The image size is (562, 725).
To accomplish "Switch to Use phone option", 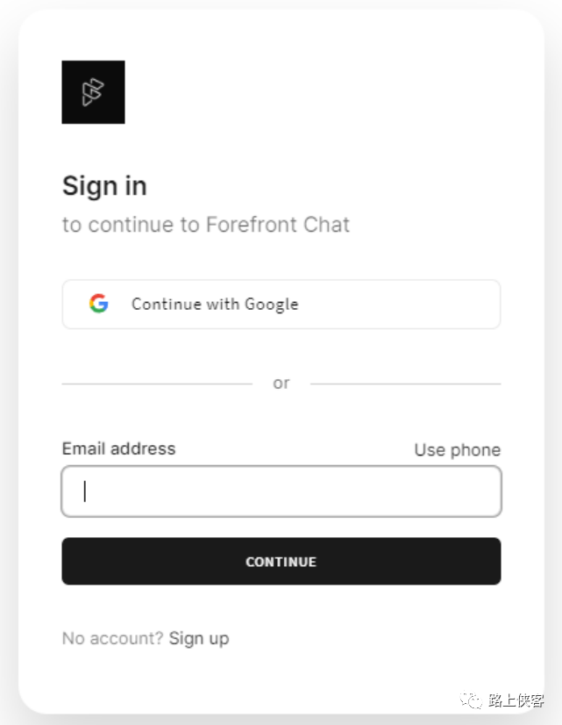I will tap(457, 449).
